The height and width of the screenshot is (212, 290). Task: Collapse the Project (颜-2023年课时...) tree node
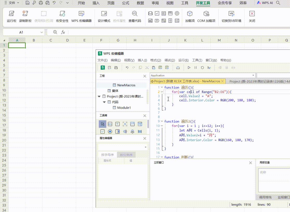[99, 96]
